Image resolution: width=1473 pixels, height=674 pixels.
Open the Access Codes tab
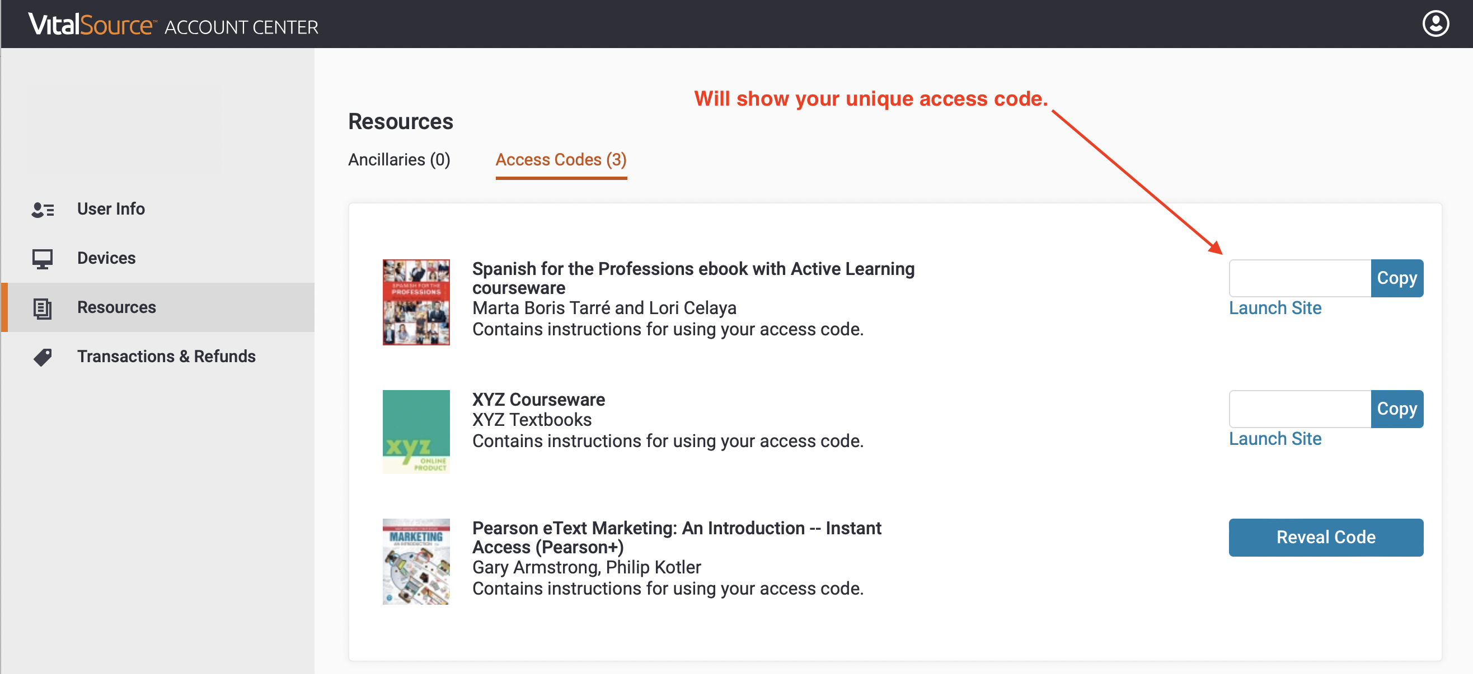click(x=561, y=160)
